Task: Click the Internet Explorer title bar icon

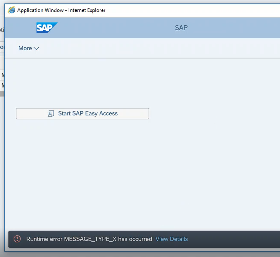Action: coord(12,10)
